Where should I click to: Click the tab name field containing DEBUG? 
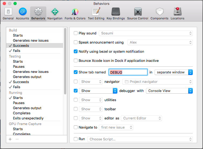point(128,72)
